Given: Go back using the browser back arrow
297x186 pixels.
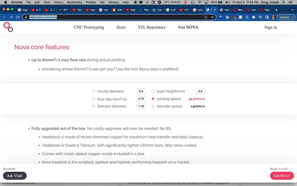Looking at the screenshot, I should point(4,17).
